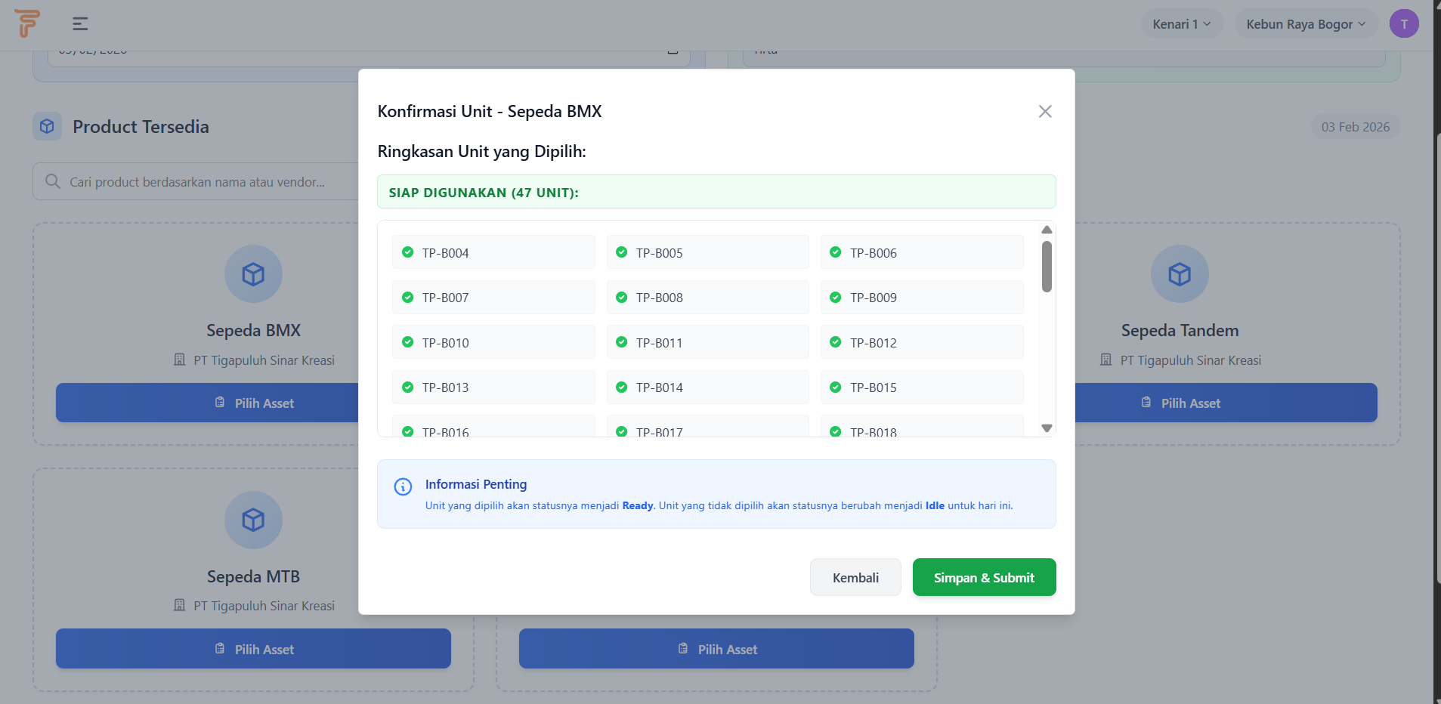Click the Simpan & Submit button
Image resolution: width=1441 pixels, height=704 pixels.
(x=984, y=578)
